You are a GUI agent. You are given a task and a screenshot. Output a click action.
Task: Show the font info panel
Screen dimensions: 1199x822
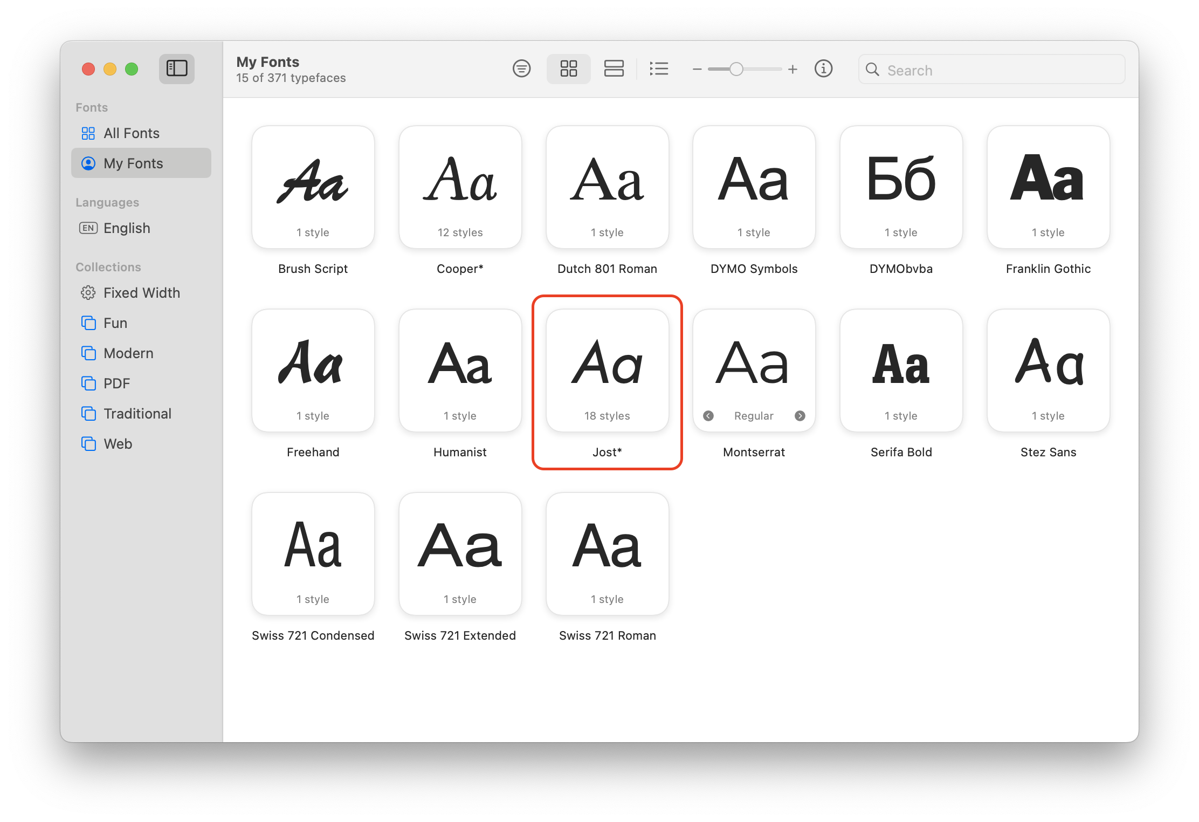click(823, 68)
